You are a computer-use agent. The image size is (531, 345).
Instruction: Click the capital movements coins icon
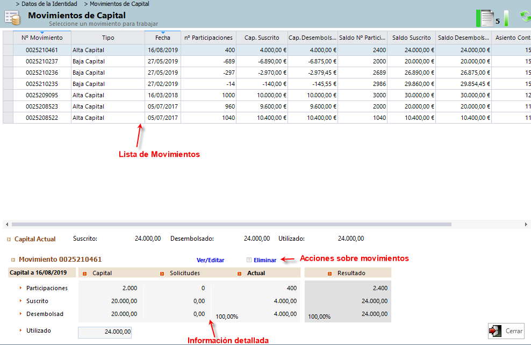pos(12,18)
